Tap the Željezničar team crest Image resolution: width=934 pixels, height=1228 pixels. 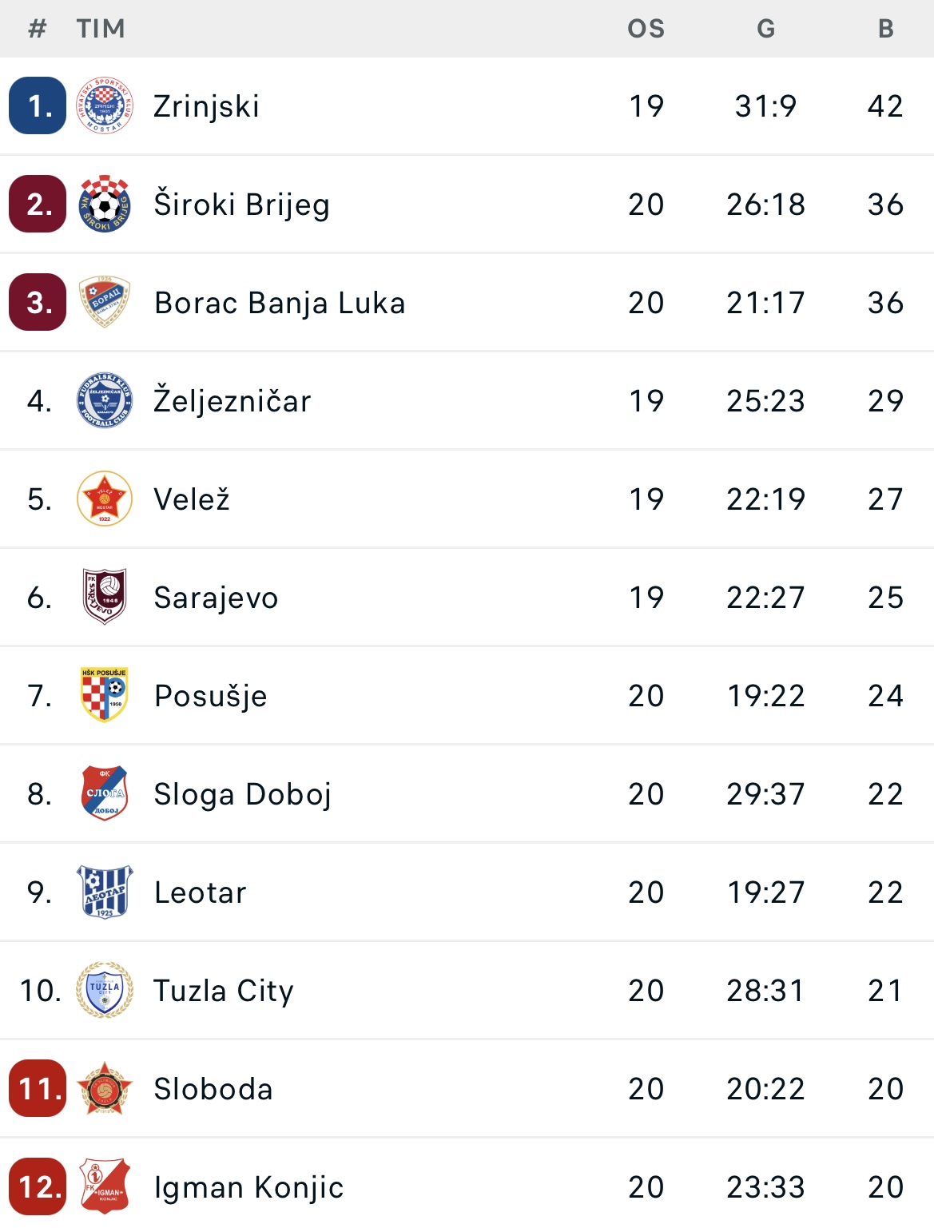point(105,400)
